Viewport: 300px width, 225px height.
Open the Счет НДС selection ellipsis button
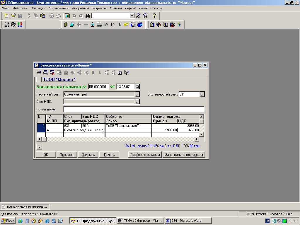click(137, 102)
